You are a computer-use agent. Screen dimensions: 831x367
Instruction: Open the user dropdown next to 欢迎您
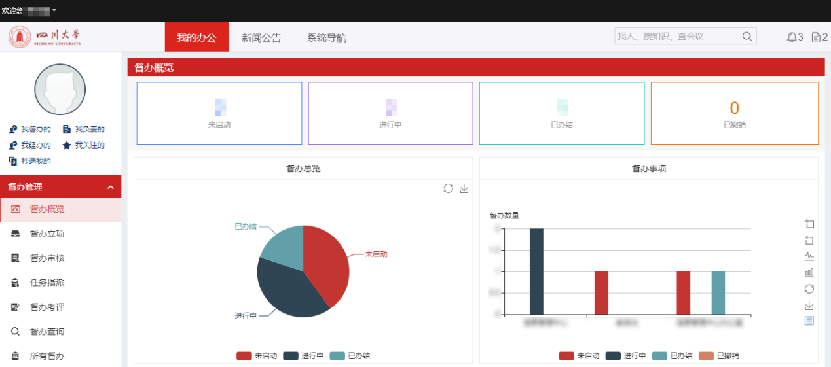click(x=54, y=10)
